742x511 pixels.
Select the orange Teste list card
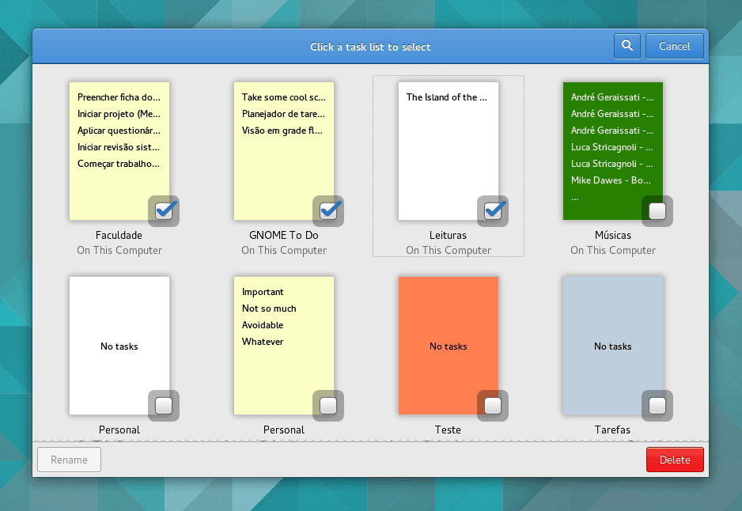point(449,346)
